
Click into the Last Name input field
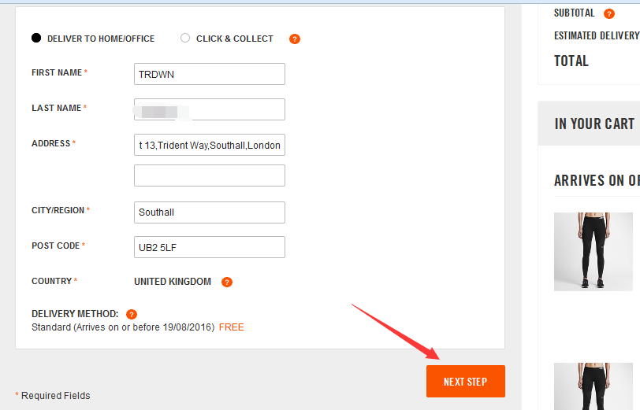point(210,109)
